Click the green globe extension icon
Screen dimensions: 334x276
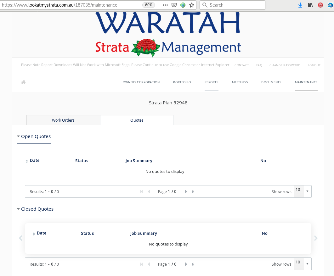(183, 5)
